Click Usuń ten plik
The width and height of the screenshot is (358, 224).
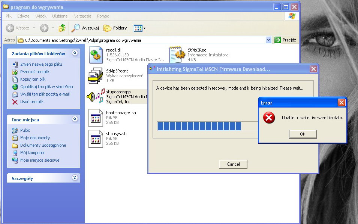click(32, 102)
